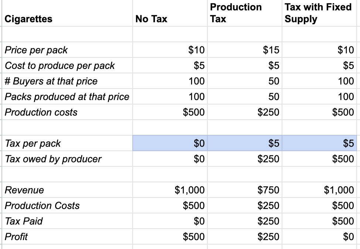Image resolution: width=360 pixels, height=249 pixels.
Task: Click # Buyers value under Tax with Fixed Supply
Action: click(x=319, y=81)
